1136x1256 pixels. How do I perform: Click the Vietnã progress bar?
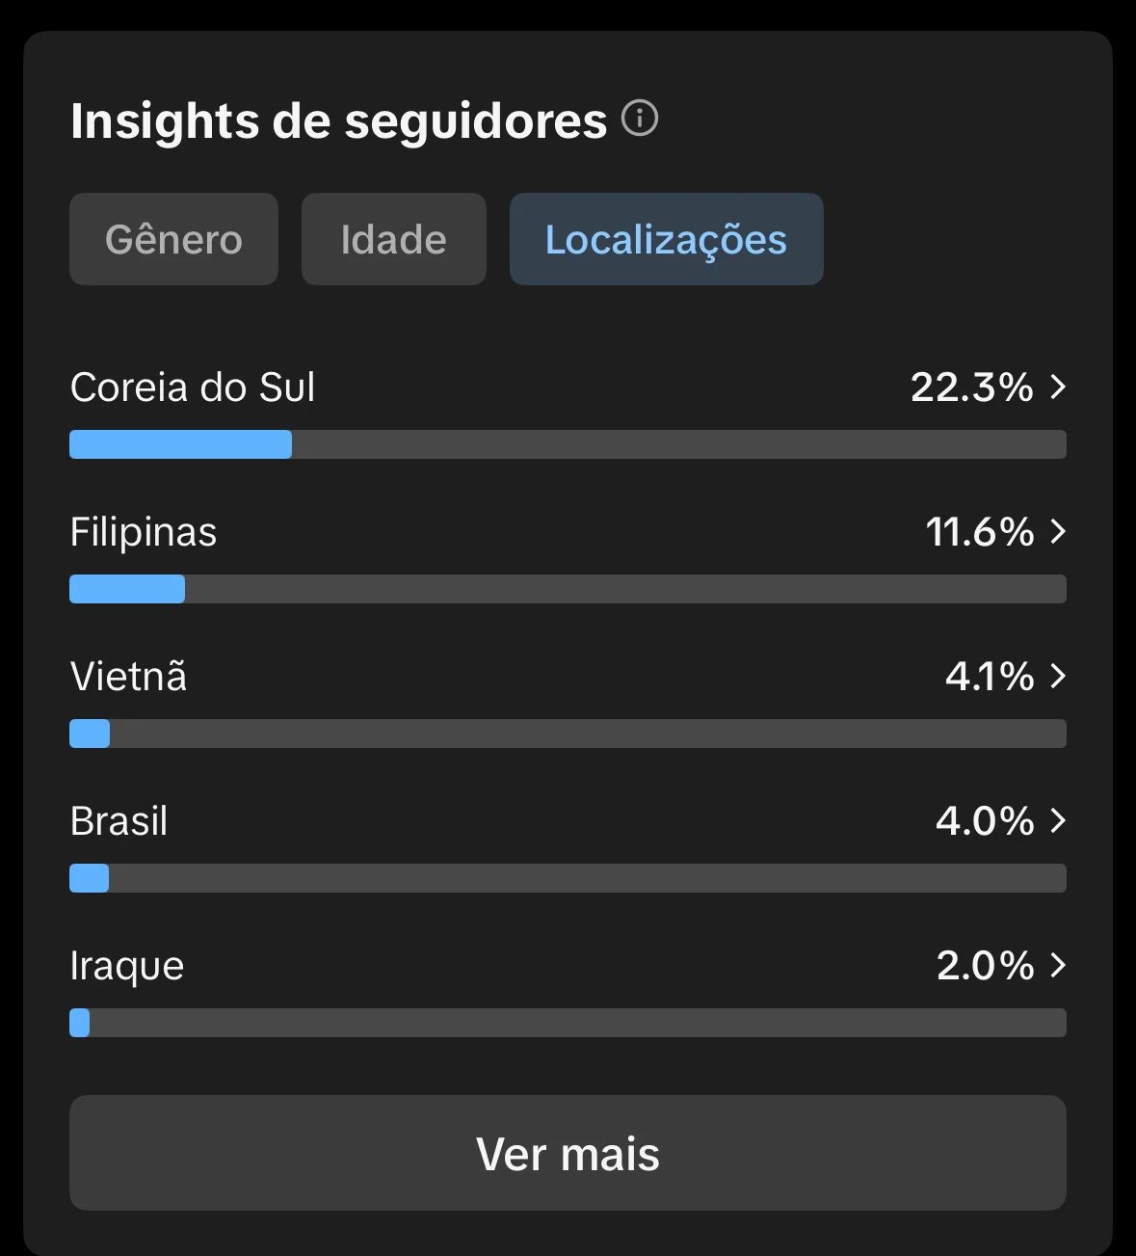pos(568,734)
